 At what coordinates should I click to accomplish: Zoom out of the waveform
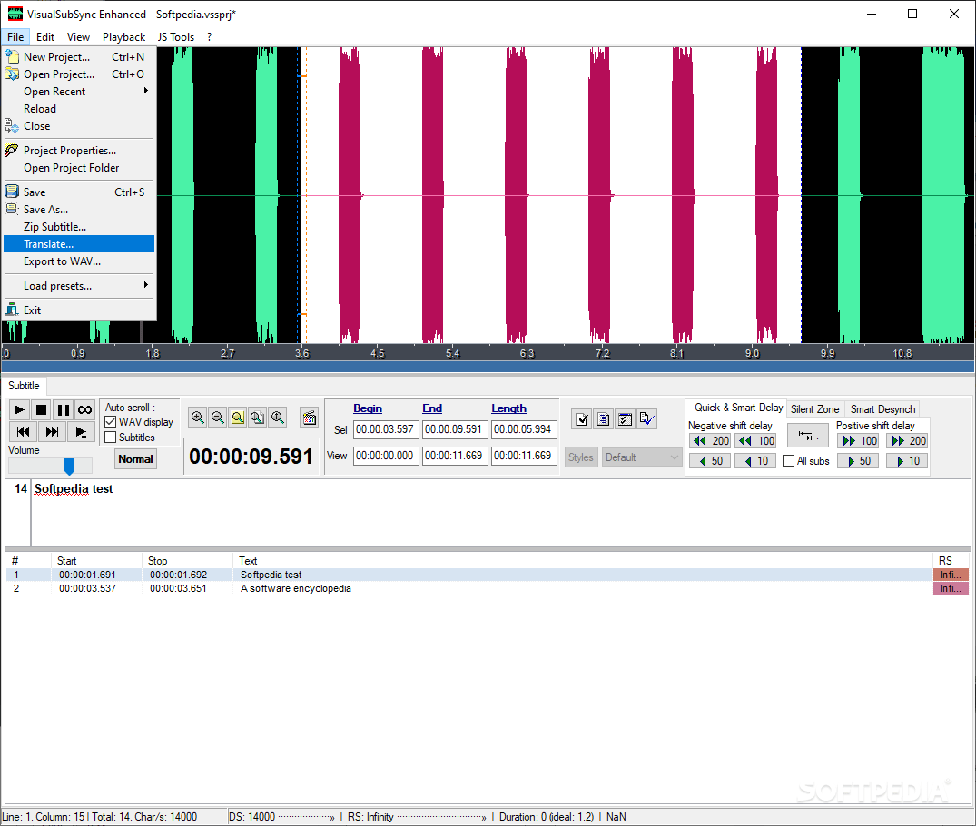[x=218, y=418]
